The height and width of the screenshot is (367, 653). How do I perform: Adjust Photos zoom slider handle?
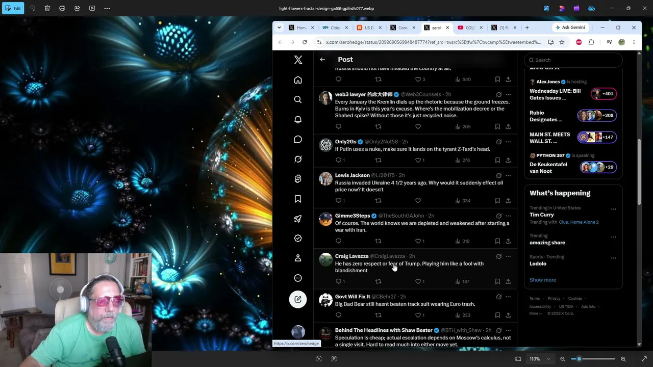(579, 359)
